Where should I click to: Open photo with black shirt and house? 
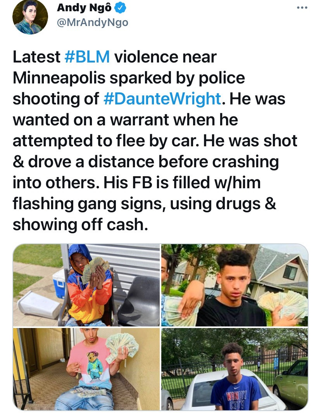235,285
